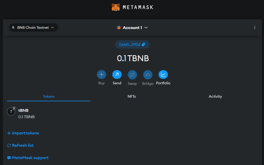Expand the Account 1 selector

146,27
